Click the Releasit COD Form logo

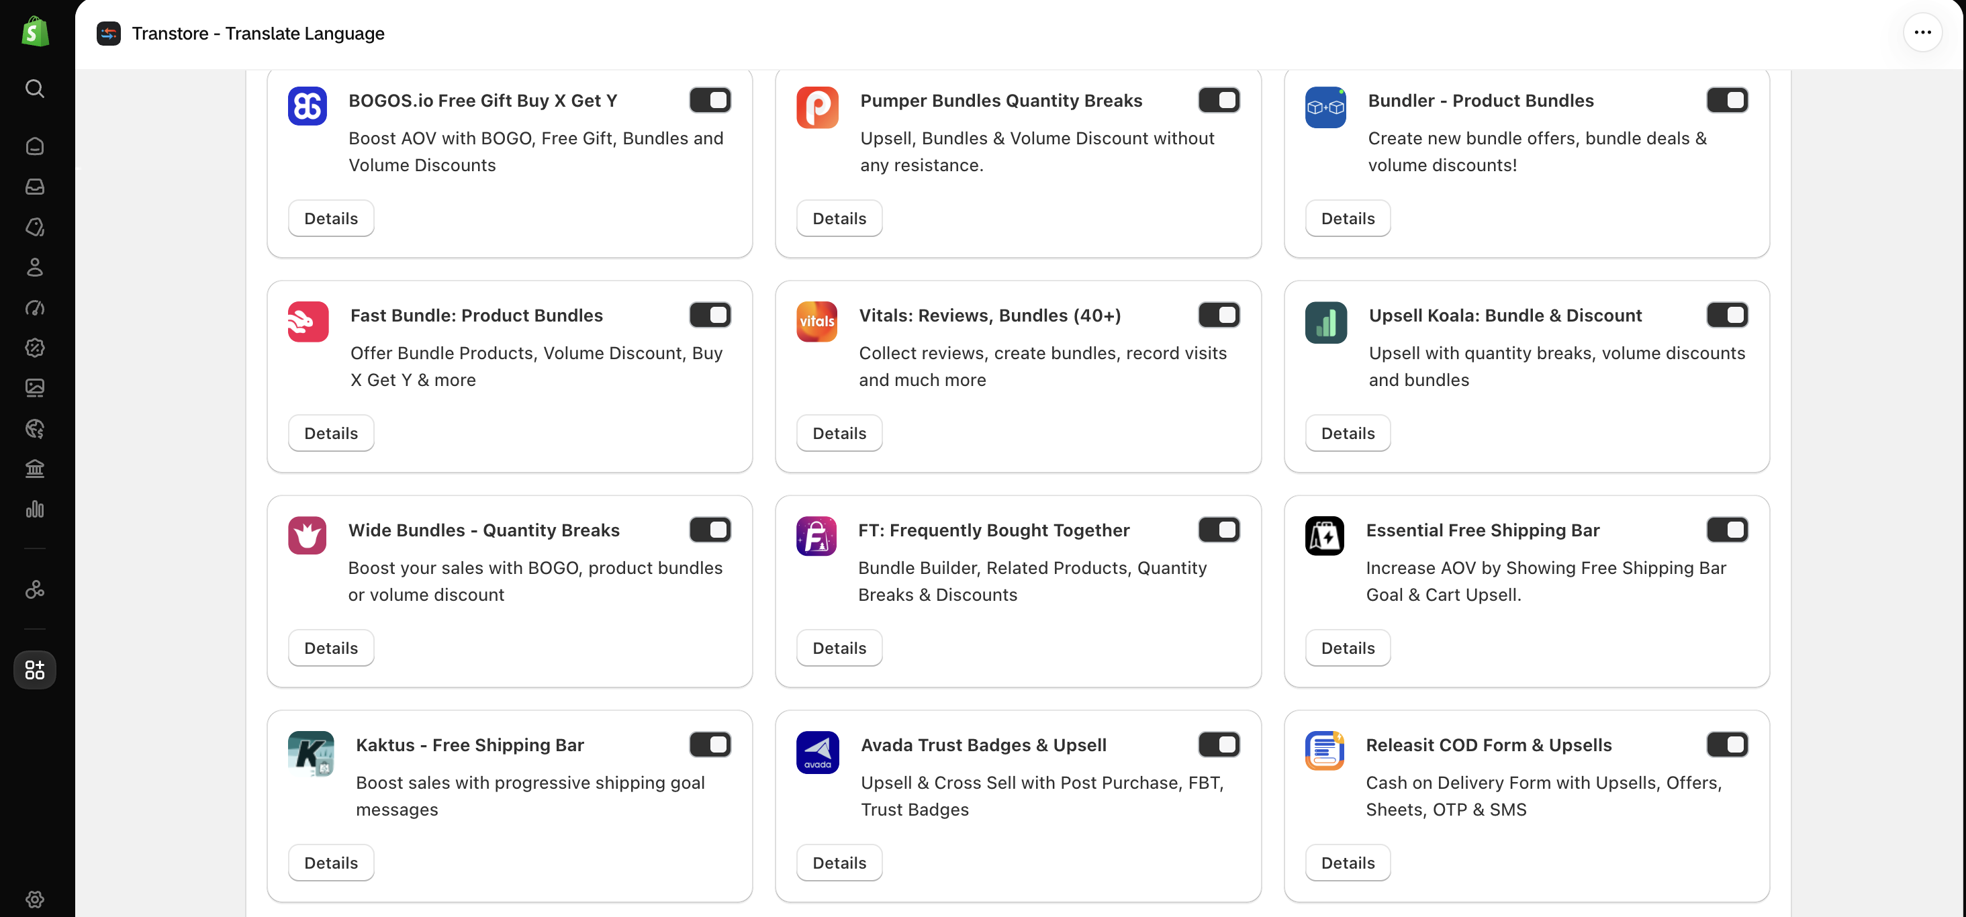coord(1325,751)
